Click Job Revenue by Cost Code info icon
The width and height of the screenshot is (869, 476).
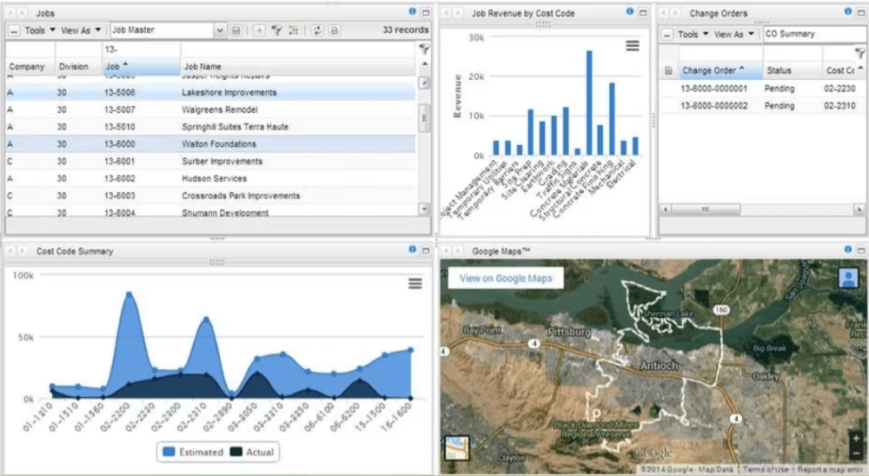629,11
